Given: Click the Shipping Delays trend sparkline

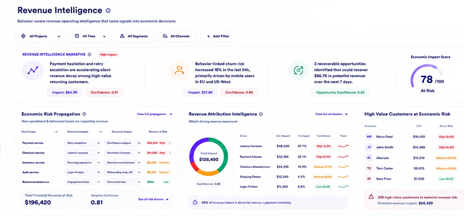Looking at the screenshot, I should 343,177.
